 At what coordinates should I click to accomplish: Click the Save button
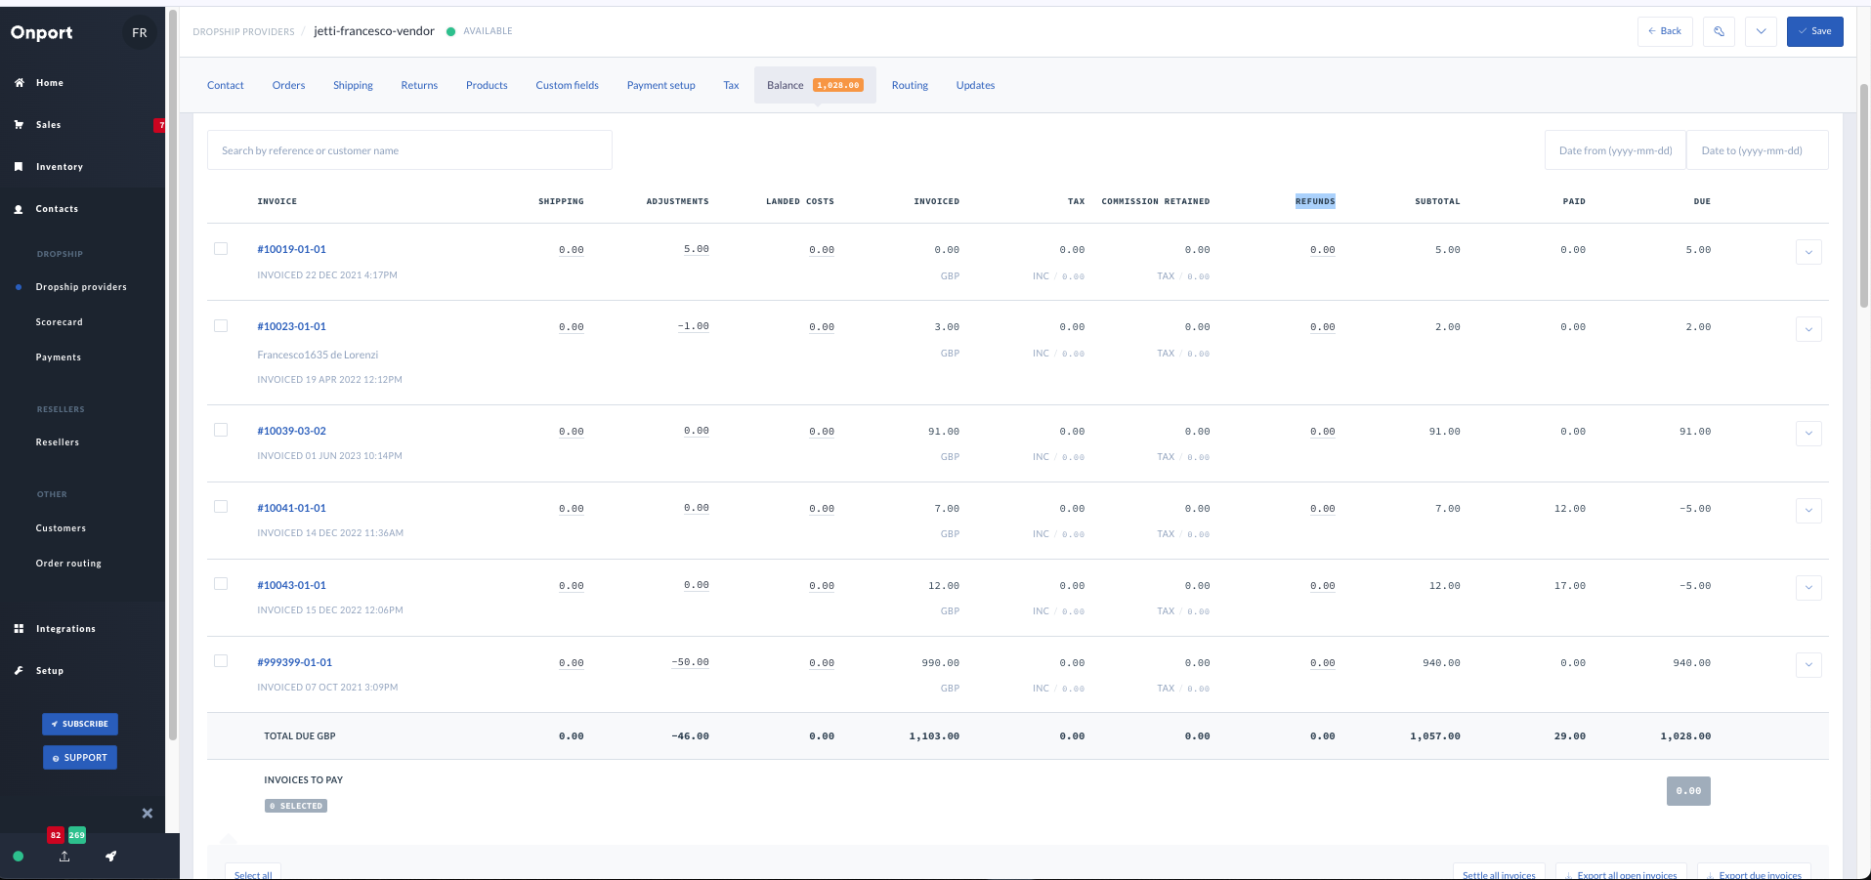(x=1815, y=31)
